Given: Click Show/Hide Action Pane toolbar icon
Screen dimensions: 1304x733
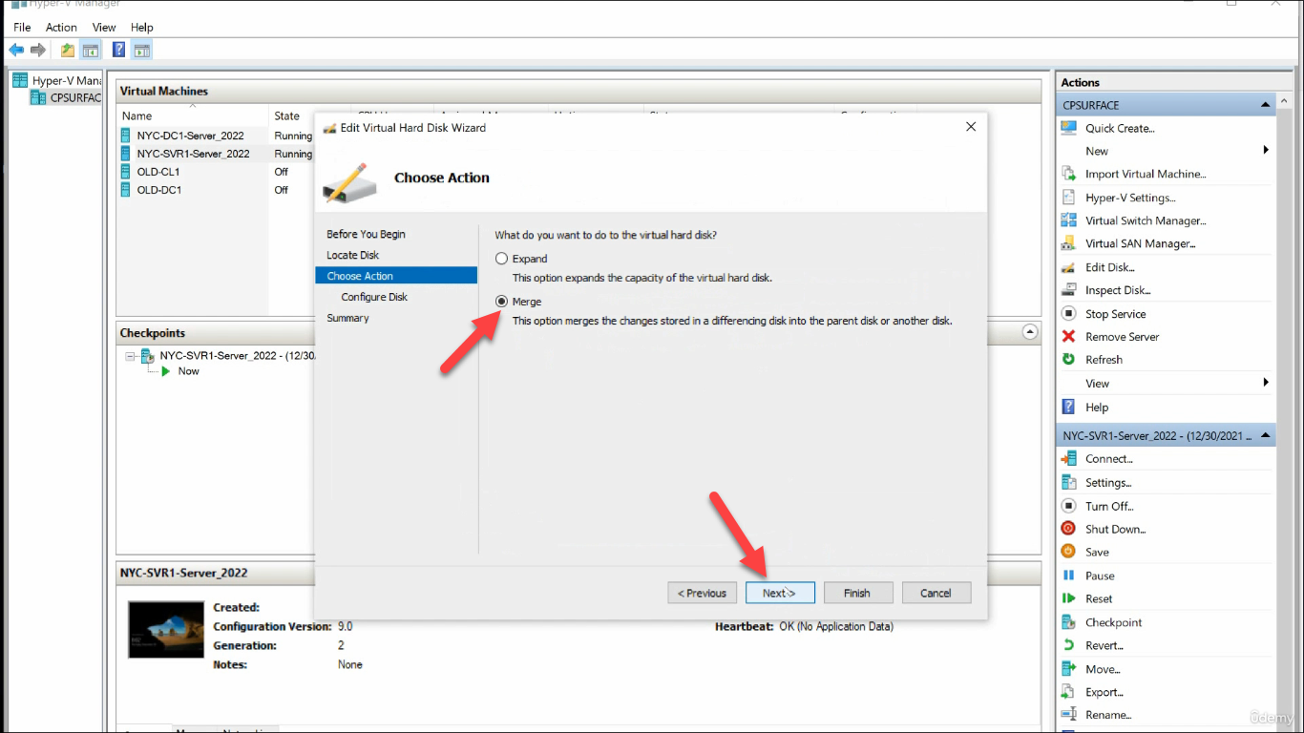Looking at the screenshot, I should click(142, 51).
